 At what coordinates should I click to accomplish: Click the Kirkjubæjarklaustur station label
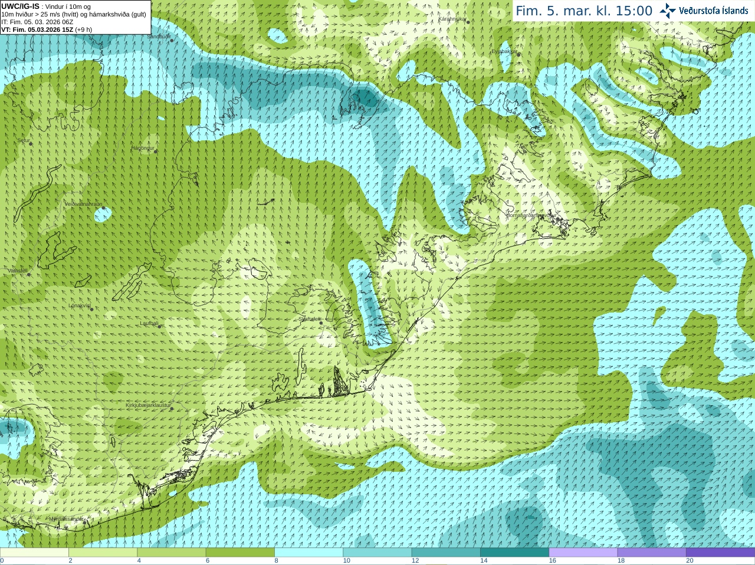148,405
